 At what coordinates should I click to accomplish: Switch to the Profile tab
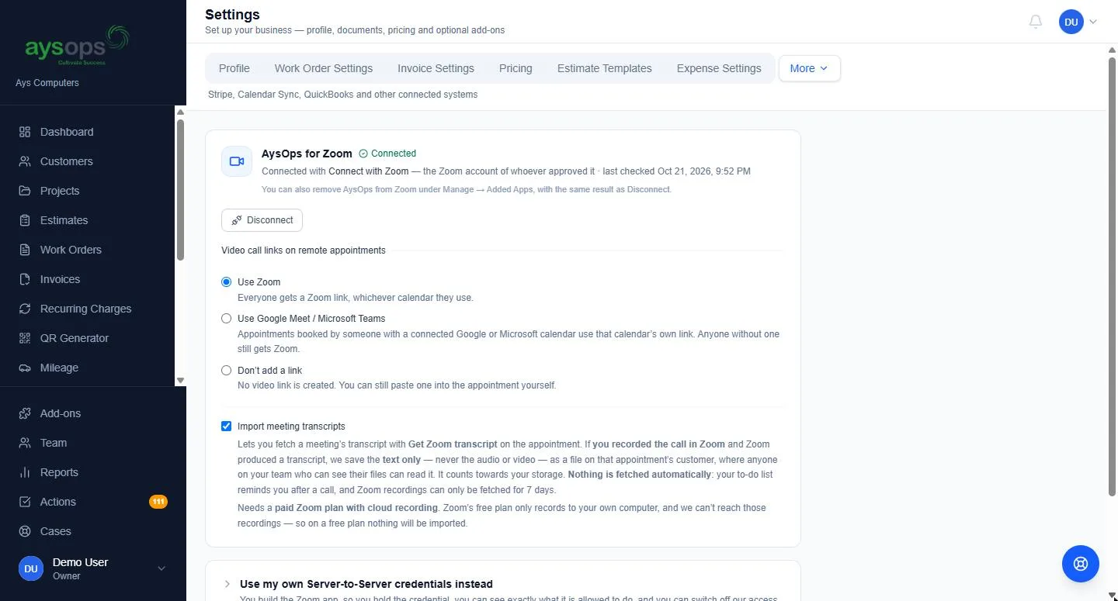[x=234, y=68]
